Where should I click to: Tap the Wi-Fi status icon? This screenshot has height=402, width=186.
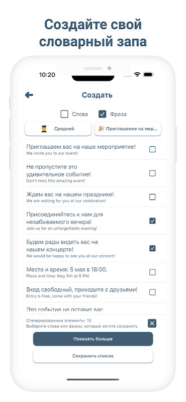click(138, 74)
